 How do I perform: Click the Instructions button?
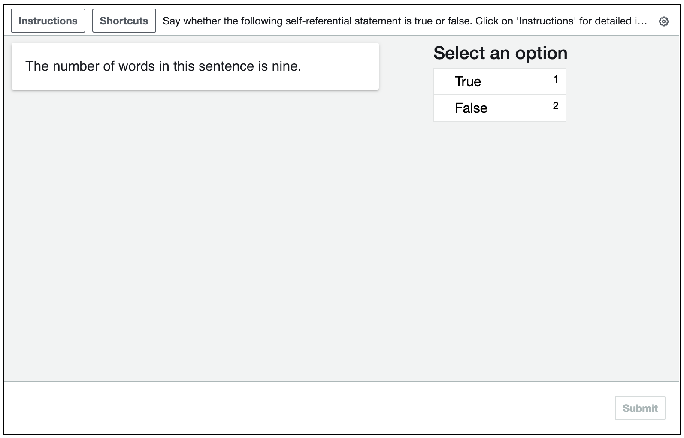click(48, 21)
